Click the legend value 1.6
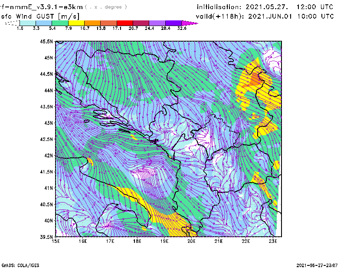Screen dimensions: 347x268 (x=20, y=28)
